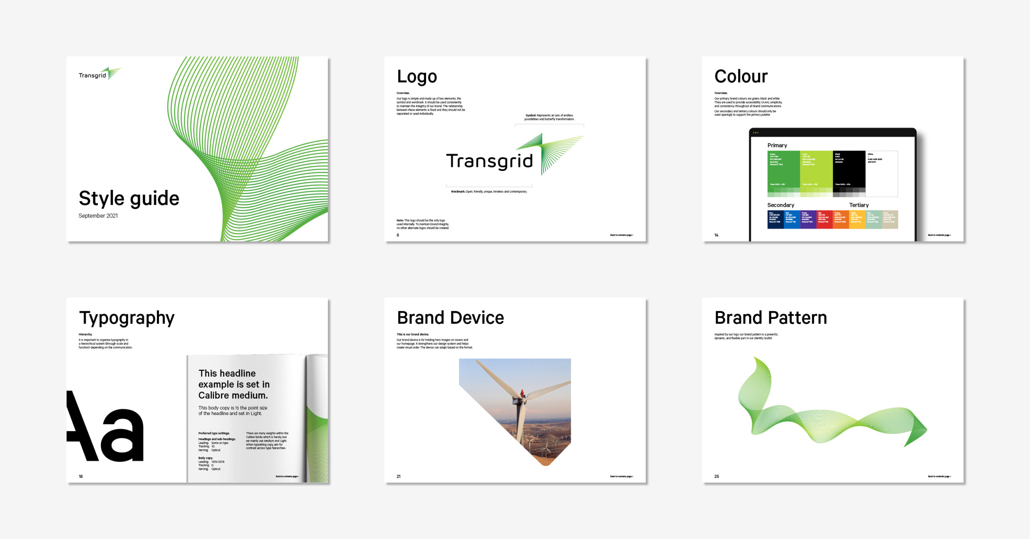The width and height of the screenshot is (1030, 539).
Task: Pick the primary Green colour swatch
Action: coord(784,174)
